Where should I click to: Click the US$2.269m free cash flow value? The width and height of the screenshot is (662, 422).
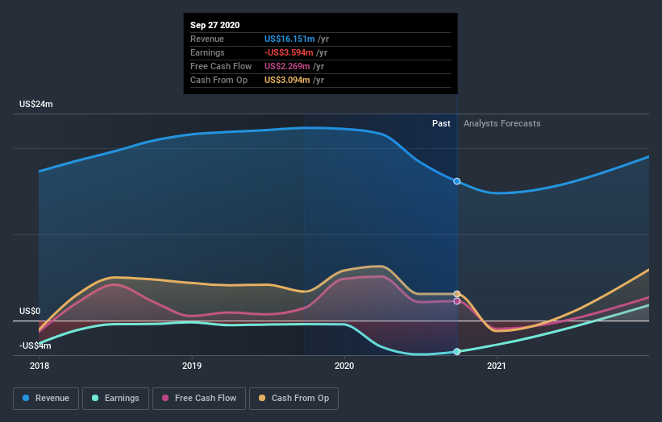point(287,66)
